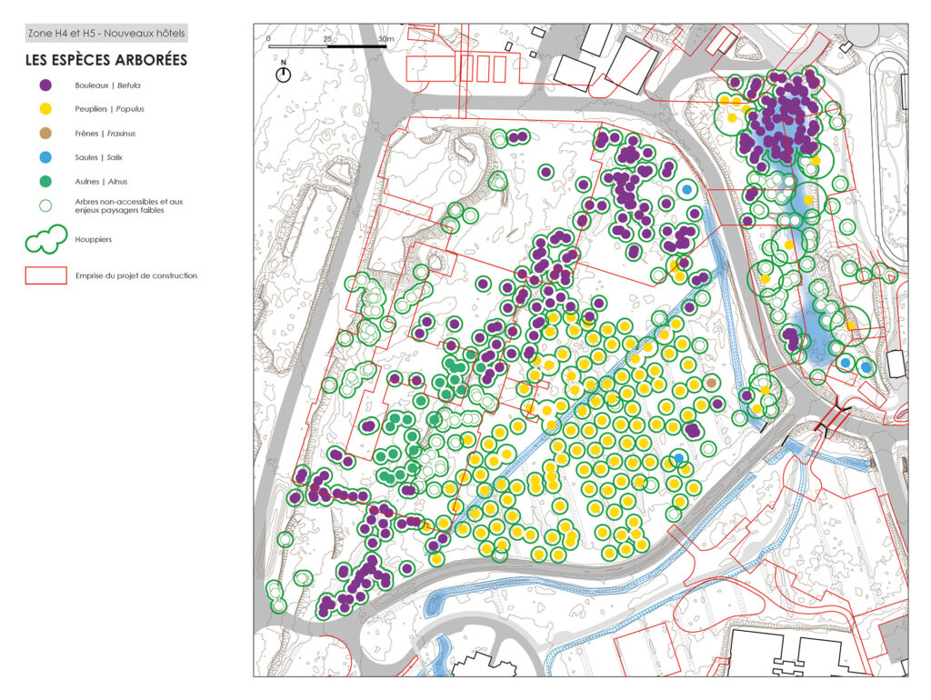The width and height of the screenshot is (931, 700).
Task: Click the lone brown Frênes tree on map
Action: 712,383
